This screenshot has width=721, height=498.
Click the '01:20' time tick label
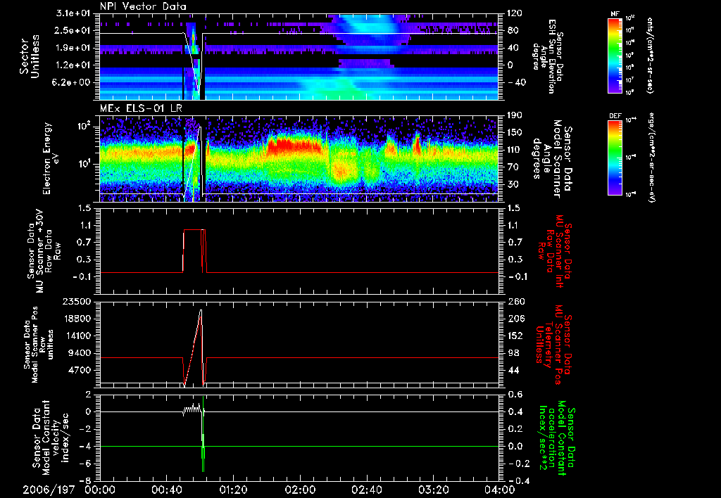pos(234,490)
